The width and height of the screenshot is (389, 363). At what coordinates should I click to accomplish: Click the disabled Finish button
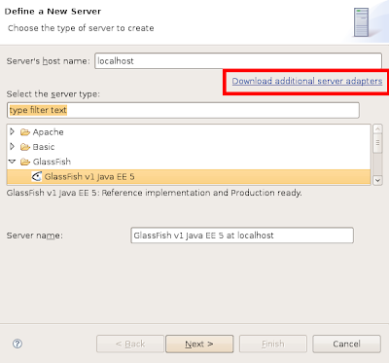273,344
